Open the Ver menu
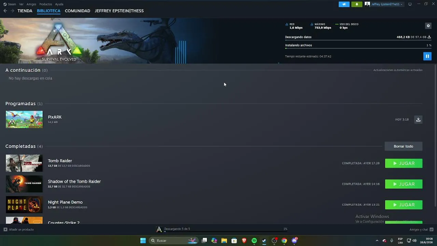The width and height of the screenshot is (437, 246). [22, 4]
